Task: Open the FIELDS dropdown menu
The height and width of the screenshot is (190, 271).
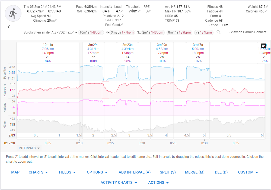Action: (x=67, y=172)
